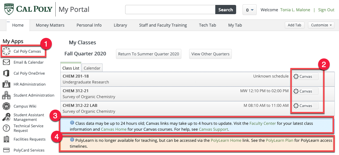Click the View Other Quarters button
Image resolution: width=339 pixels, height=155 pixels.
tap(210, 54)
